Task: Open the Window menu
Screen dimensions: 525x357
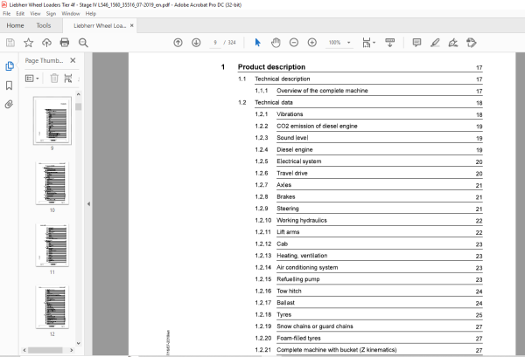Action: click(71, 14)
